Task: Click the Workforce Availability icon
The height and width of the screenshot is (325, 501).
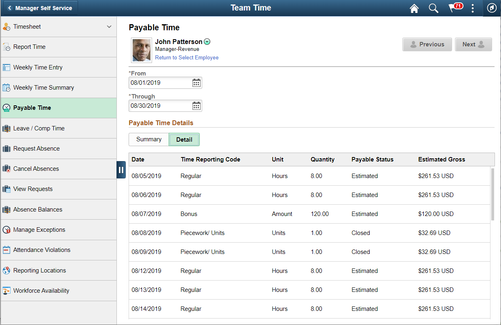Action: tap(6, 291)
